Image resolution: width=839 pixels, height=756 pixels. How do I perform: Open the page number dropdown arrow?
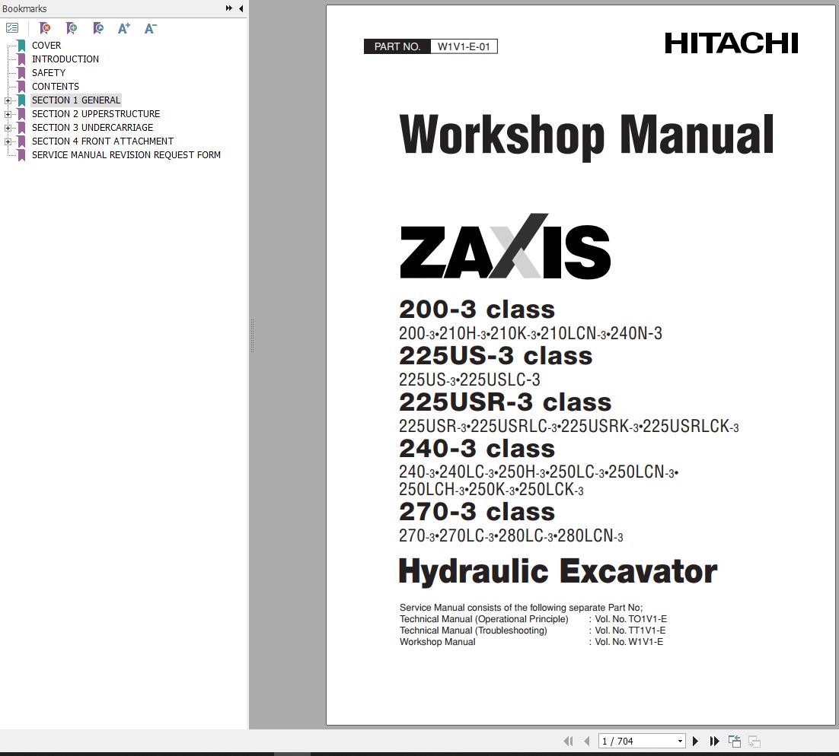point(680,741)
